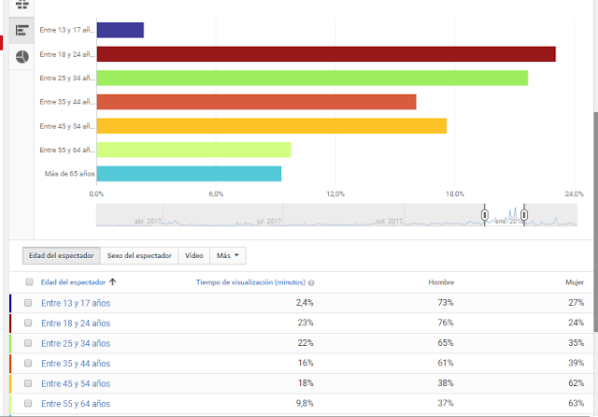Toggle the select-all checkbox in table header
Screen dimensions: 598x417
(29, 281)
